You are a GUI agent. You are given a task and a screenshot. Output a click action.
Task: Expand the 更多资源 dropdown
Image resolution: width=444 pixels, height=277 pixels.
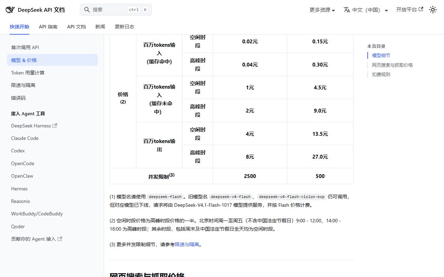(x=322, y=10)
